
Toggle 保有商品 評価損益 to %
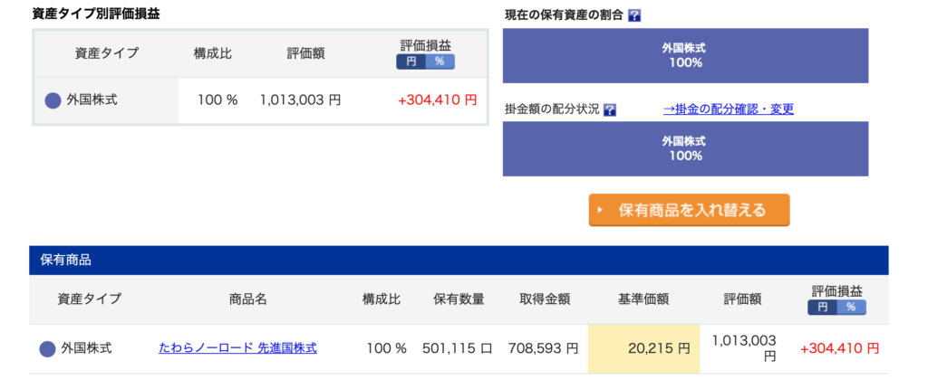851,308
